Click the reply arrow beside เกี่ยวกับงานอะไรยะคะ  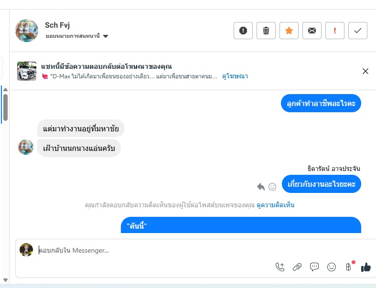pyautogui.click(x=261, y=186)
